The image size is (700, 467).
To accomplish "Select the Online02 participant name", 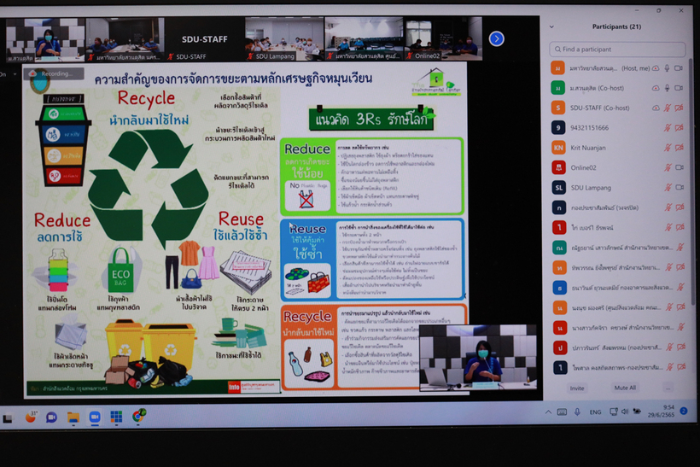I will 583,167.
